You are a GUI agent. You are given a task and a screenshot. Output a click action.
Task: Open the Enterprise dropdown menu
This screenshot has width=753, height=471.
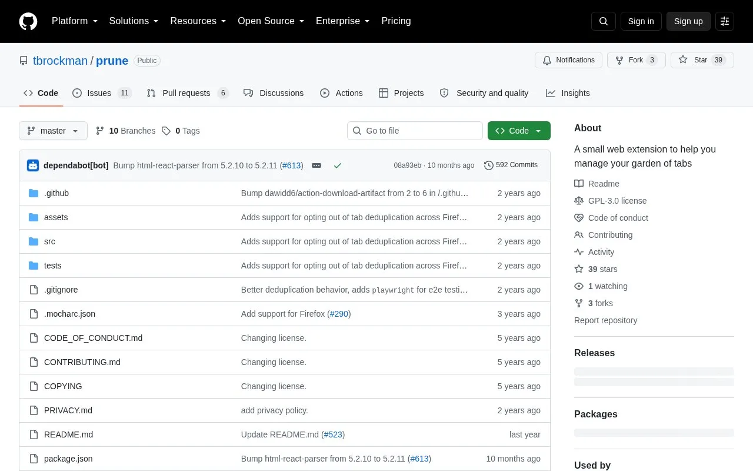(x=343, y=21)
